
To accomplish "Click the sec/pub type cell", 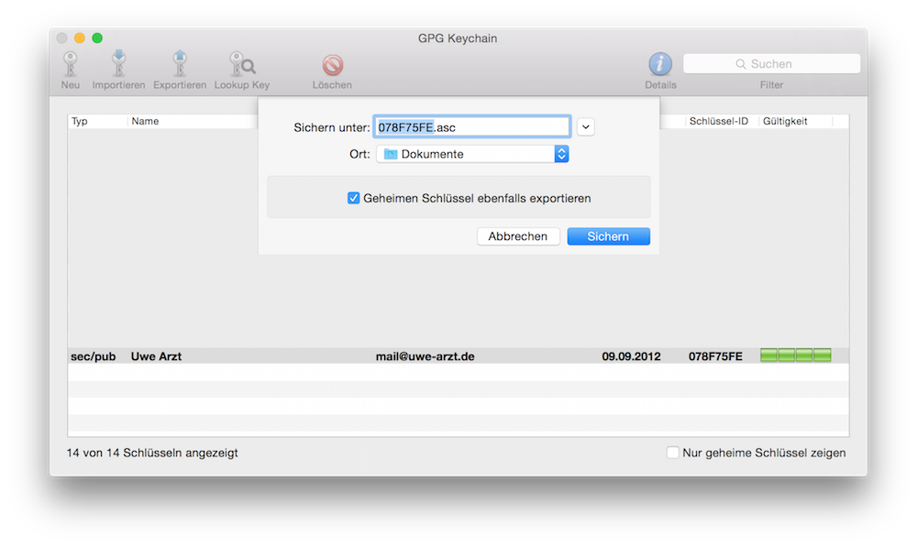I will (x=93, y=356).
